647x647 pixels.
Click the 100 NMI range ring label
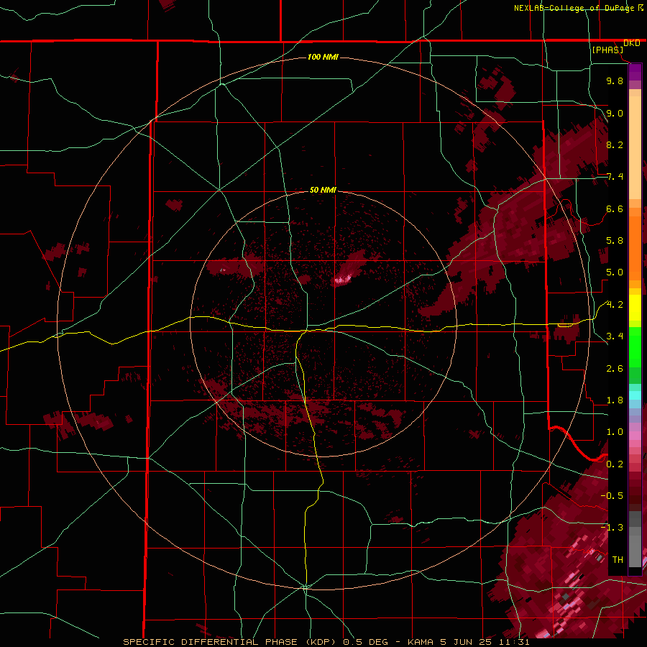point(323,57)
